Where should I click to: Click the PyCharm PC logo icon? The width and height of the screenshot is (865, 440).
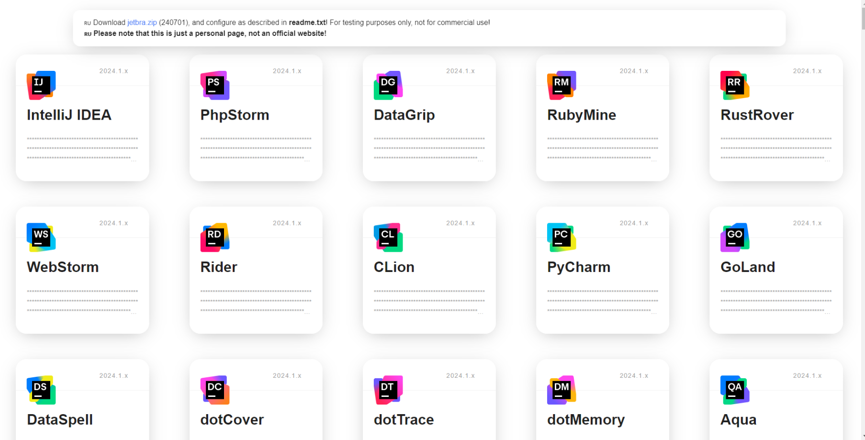tap(562, 237)
